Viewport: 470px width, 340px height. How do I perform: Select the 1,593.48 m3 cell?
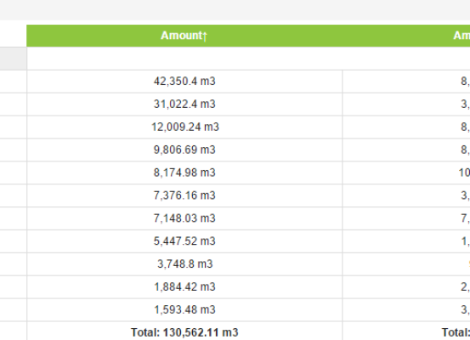click(x=184, y=309)
